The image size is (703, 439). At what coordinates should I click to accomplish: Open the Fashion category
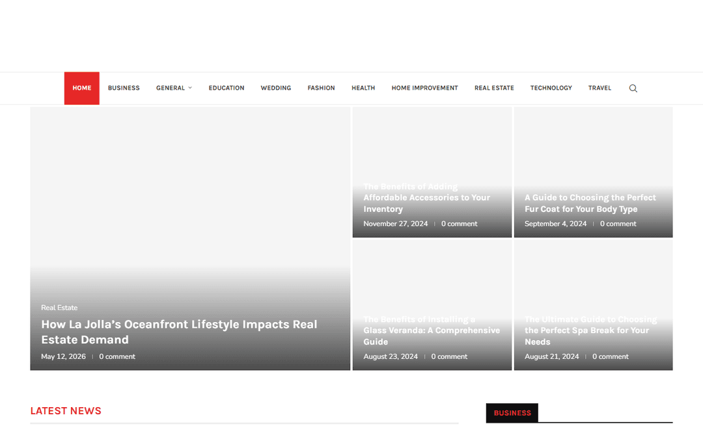click(321, 88)
